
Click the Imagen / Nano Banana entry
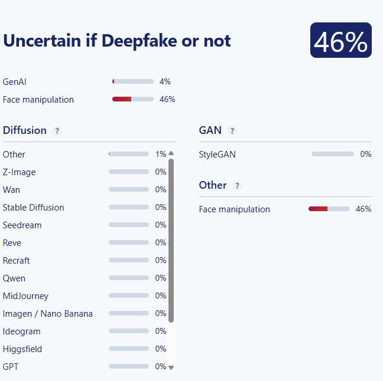pos(47,314)
